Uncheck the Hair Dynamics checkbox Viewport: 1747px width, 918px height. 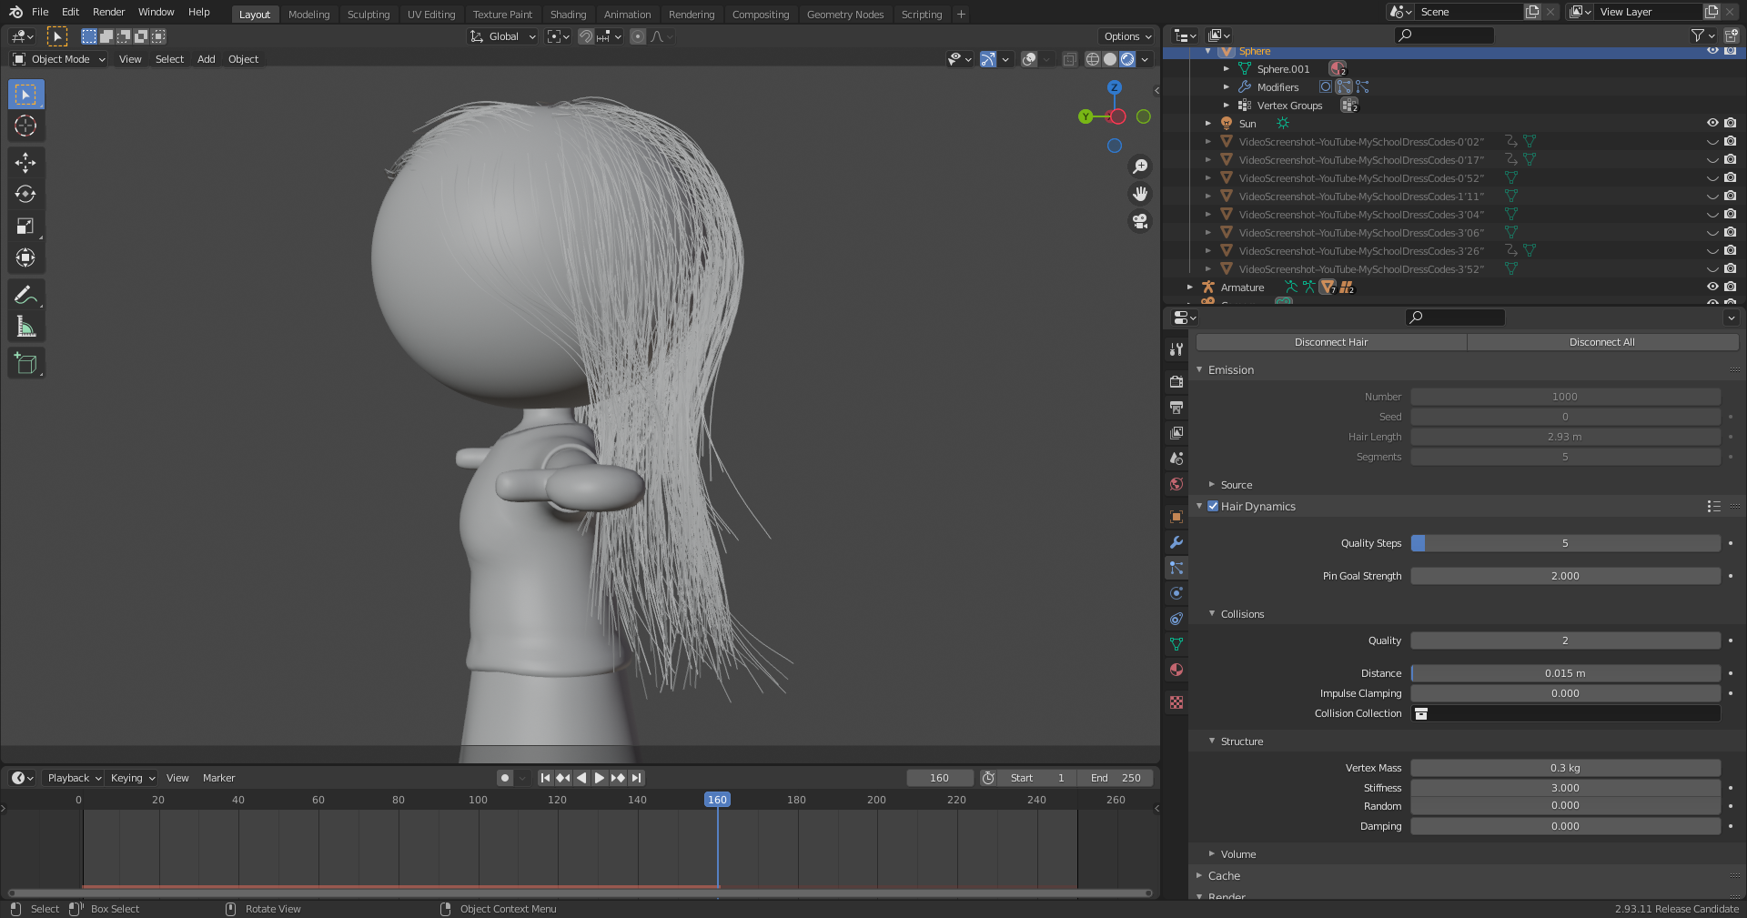(1213, 507)
